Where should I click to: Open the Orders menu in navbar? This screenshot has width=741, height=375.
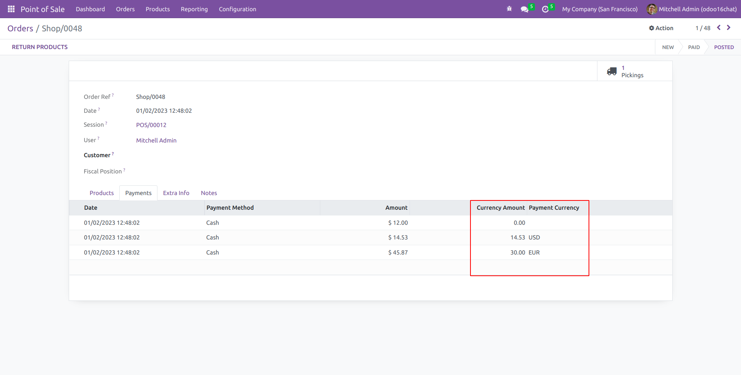click(125, 9)
